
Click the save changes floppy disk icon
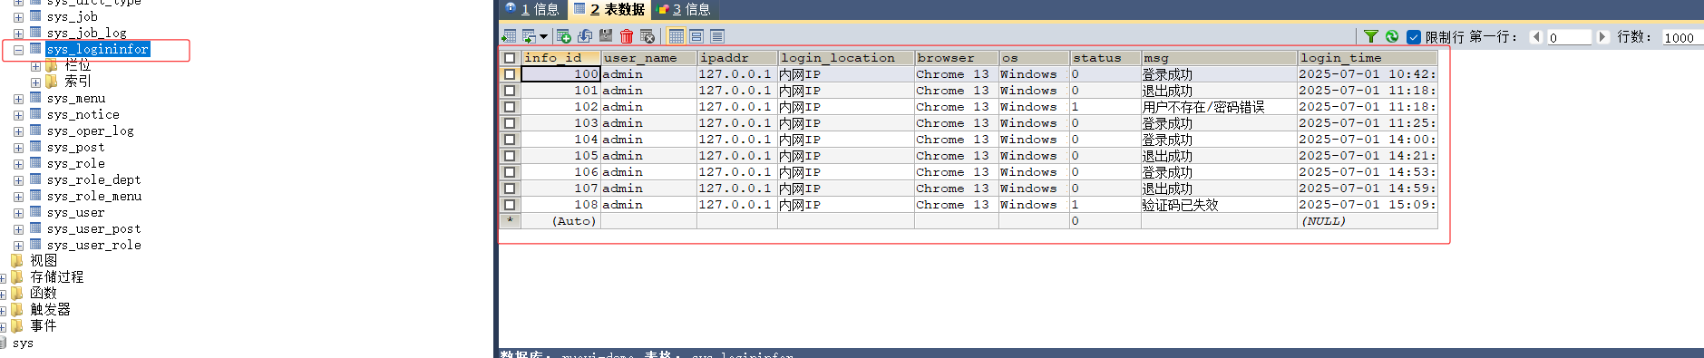[606, 36]
